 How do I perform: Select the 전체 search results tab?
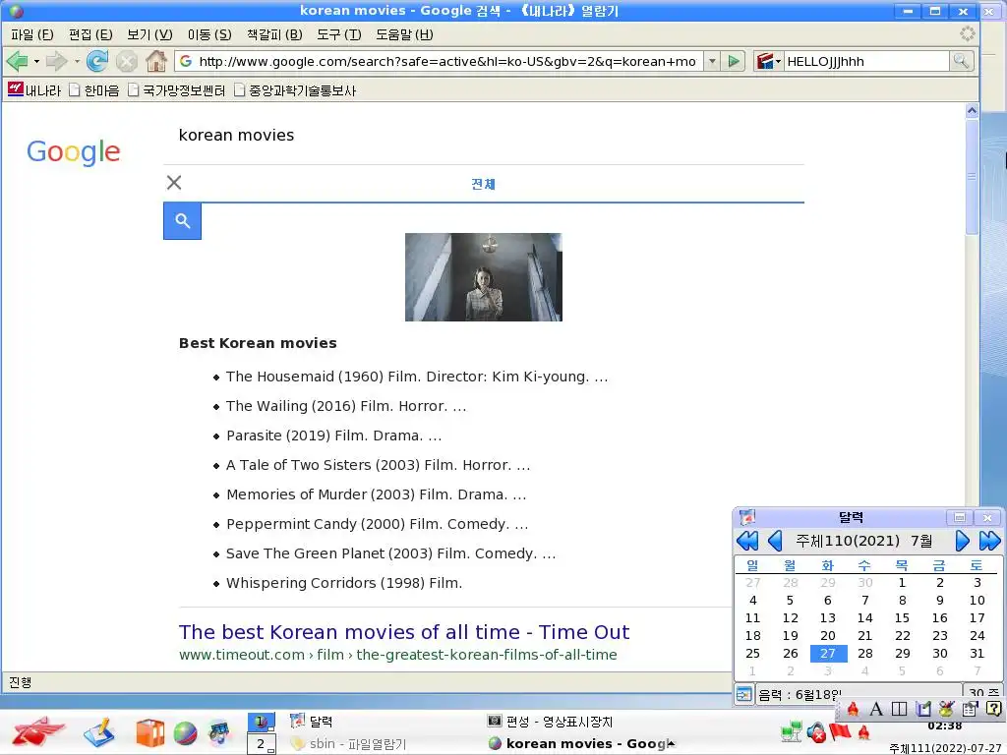483,184
